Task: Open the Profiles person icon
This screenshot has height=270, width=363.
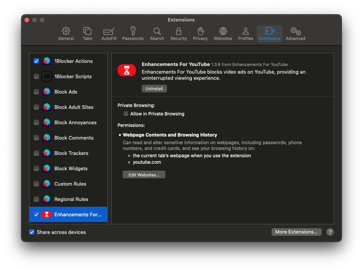Action: 245,31
